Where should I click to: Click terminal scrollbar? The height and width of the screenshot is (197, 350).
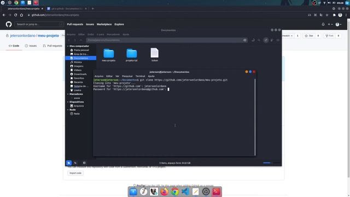tap(255, 117)
